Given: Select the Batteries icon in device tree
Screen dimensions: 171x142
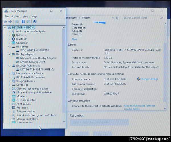Looking at the screenshot, I should [13, 35].
